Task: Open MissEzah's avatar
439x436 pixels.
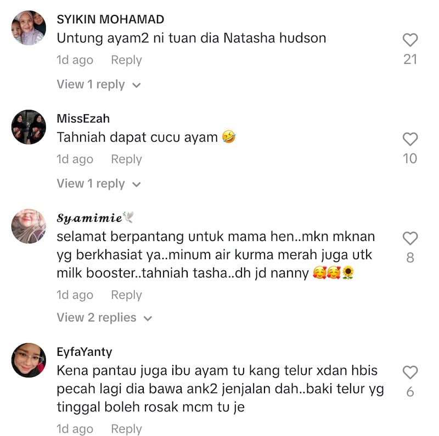Action: point(29,127)
